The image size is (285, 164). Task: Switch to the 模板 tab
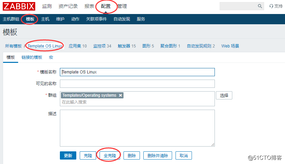pos(11,57)
